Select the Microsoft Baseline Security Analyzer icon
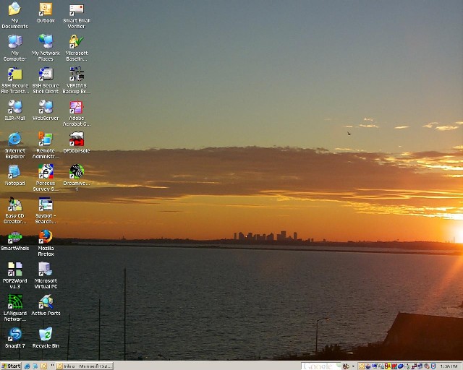Screen dimensions: 463x370 click(x=76, y=41)
